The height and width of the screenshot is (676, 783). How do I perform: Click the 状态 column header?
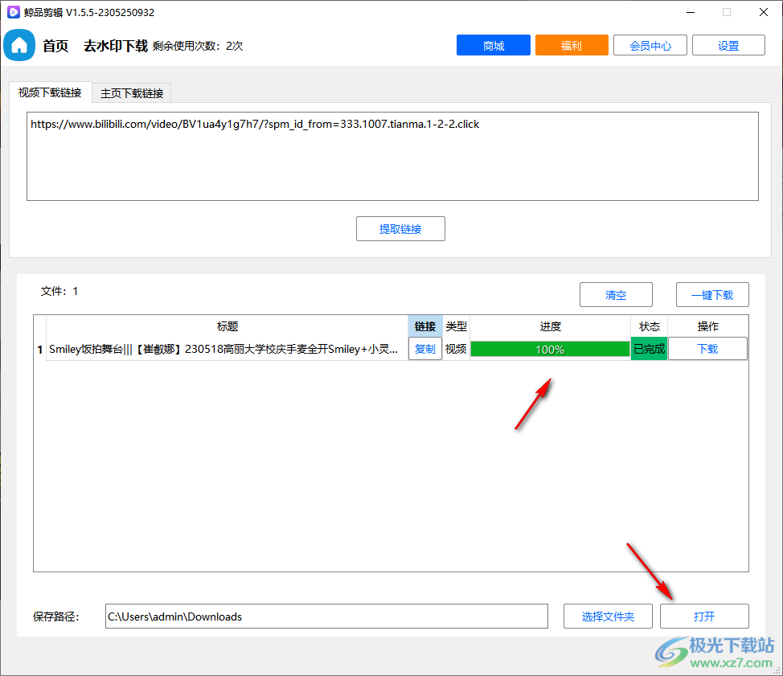[650, 326]
